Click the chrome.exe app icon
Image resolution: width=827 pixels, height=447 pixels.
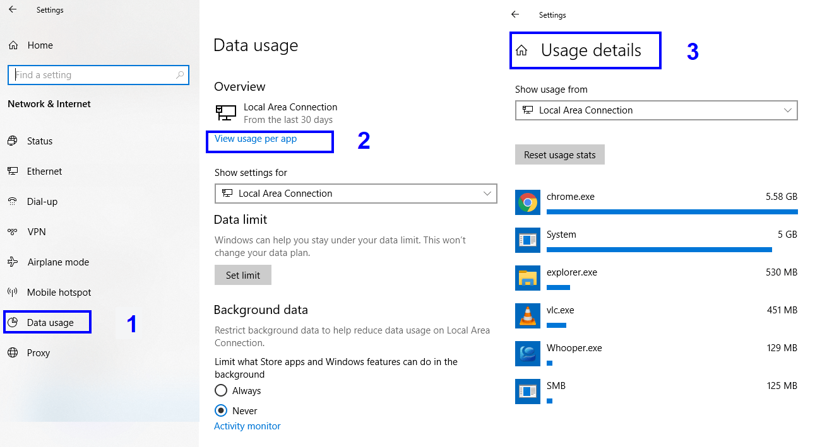528,202
